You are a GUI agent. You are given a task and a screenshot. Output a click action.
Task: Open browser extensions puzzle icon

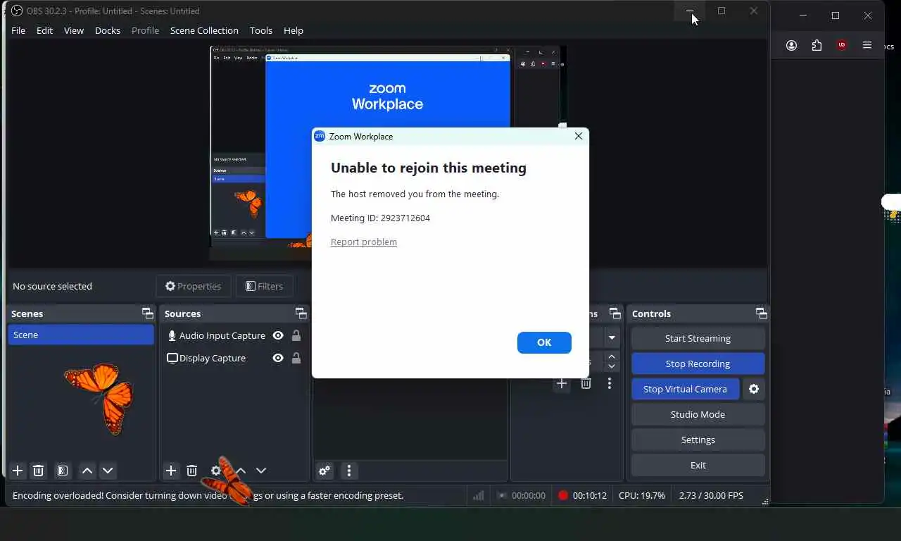pos(817,45)
